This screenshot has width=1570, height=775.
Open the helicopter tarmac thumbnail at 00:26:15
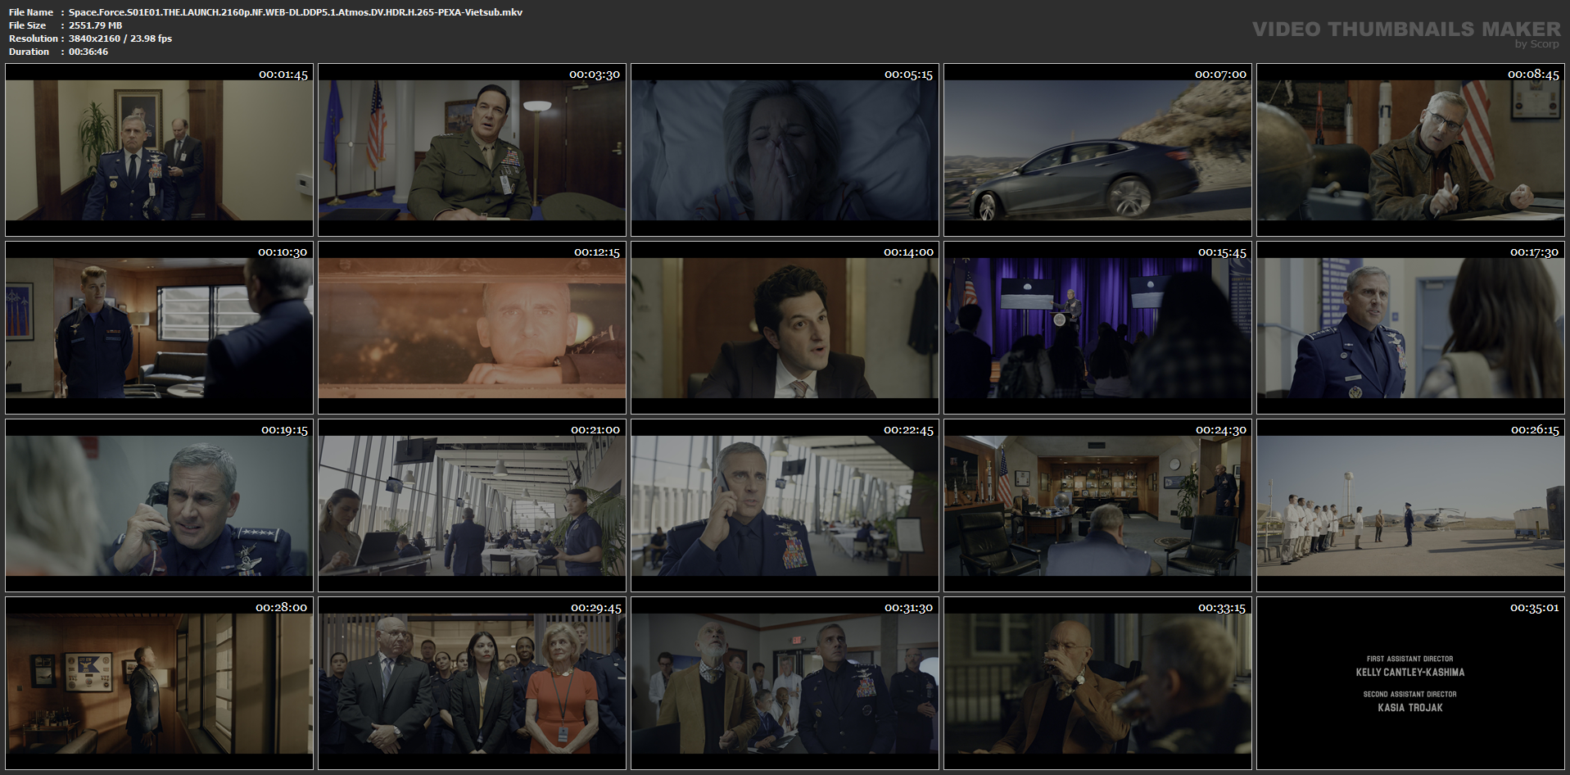pyautogui.click(x=1410, y=505)
